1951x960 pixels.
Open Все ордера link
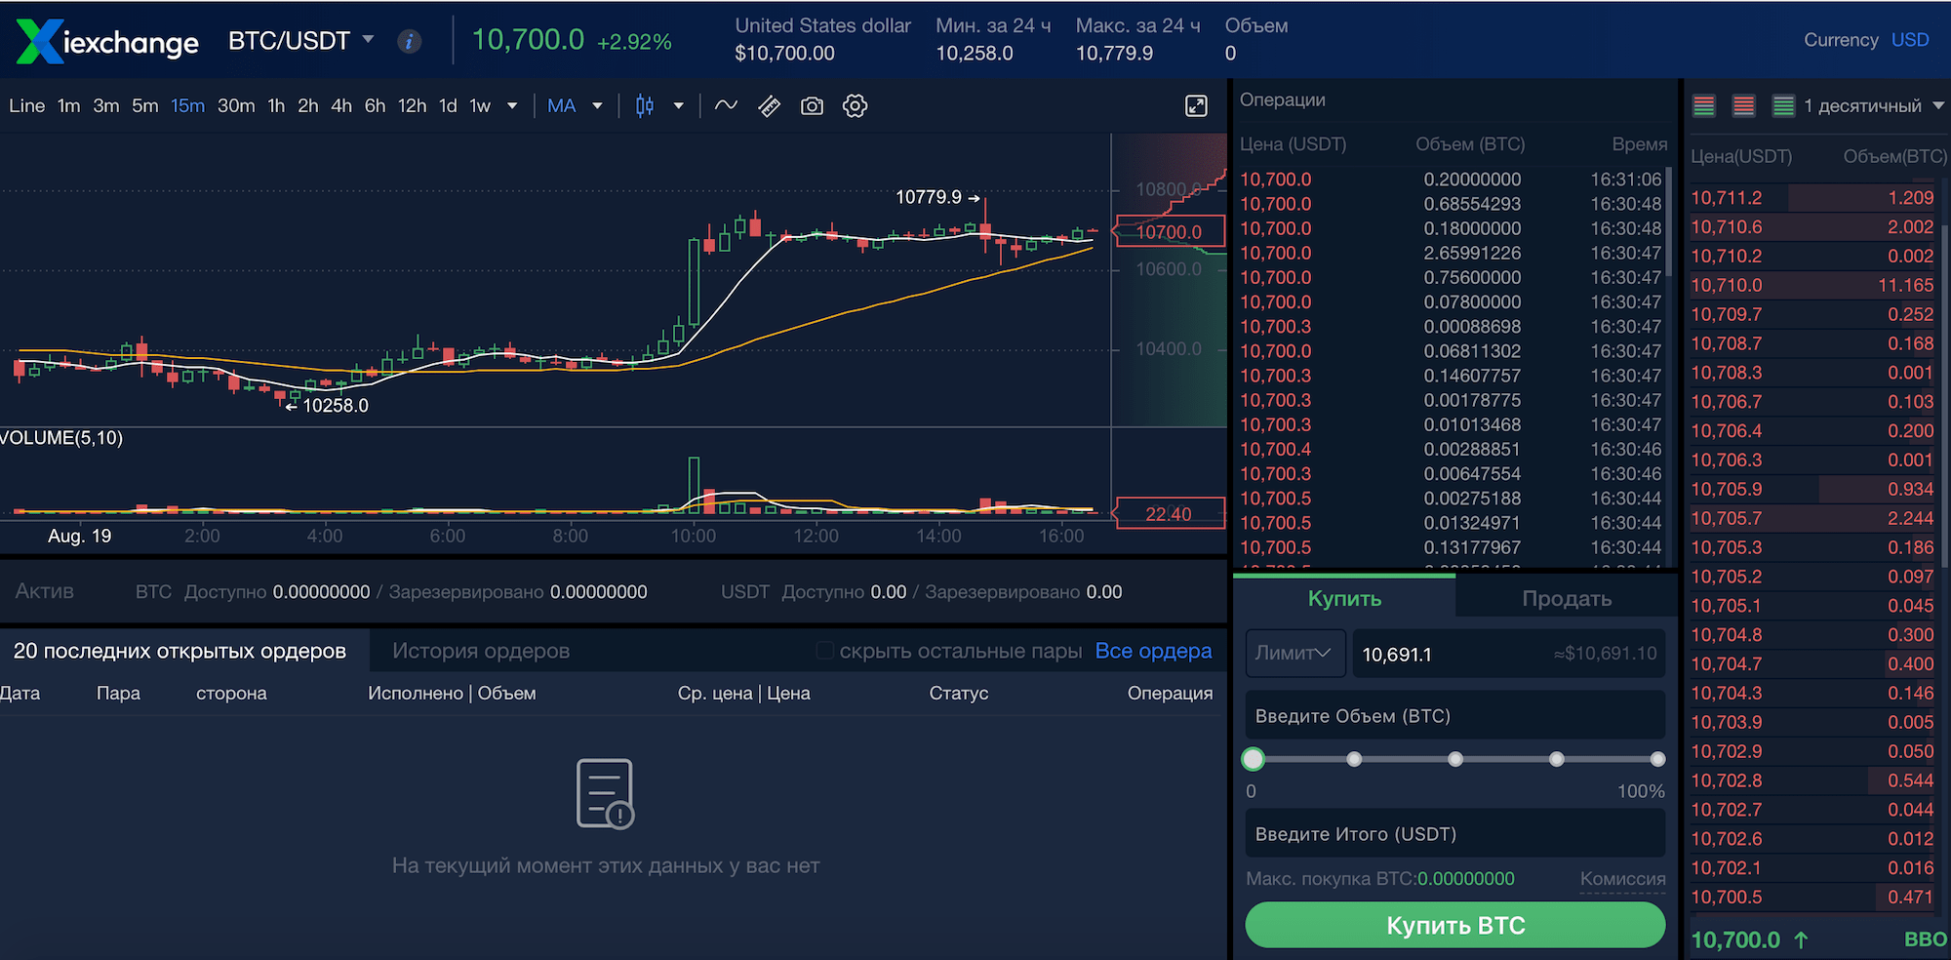click(x=1153, y=651)
